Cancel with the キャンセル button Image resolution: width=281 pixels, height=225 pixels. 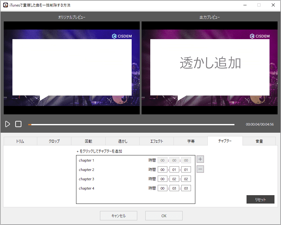click(119, 216)
